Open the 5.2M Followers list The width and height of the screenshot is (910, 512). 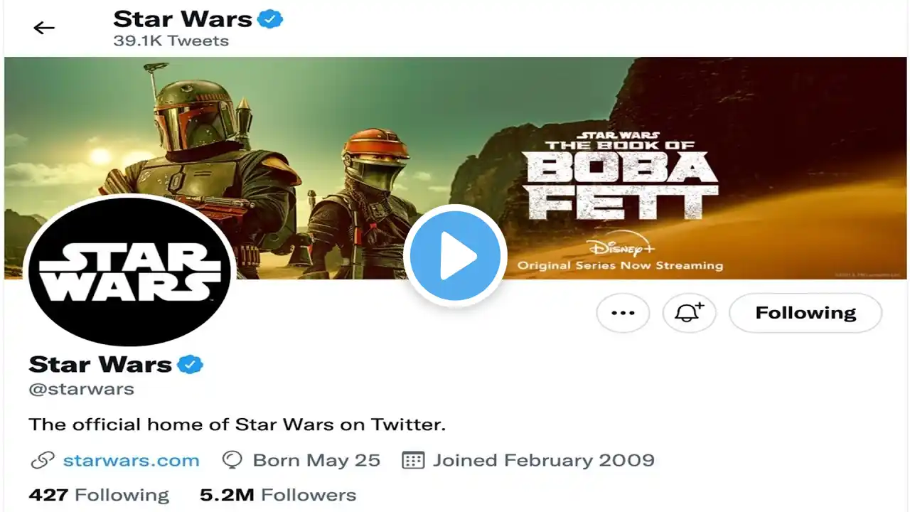(x=278, y=495)
